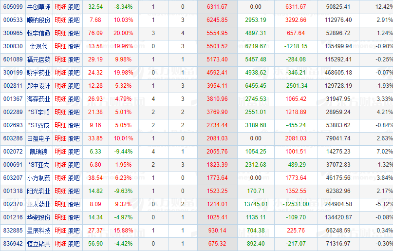The height and width of the screenshot is (251, 393).
Task: Open 明细 for 阳光乳业
Action: [x=60, y=191]
